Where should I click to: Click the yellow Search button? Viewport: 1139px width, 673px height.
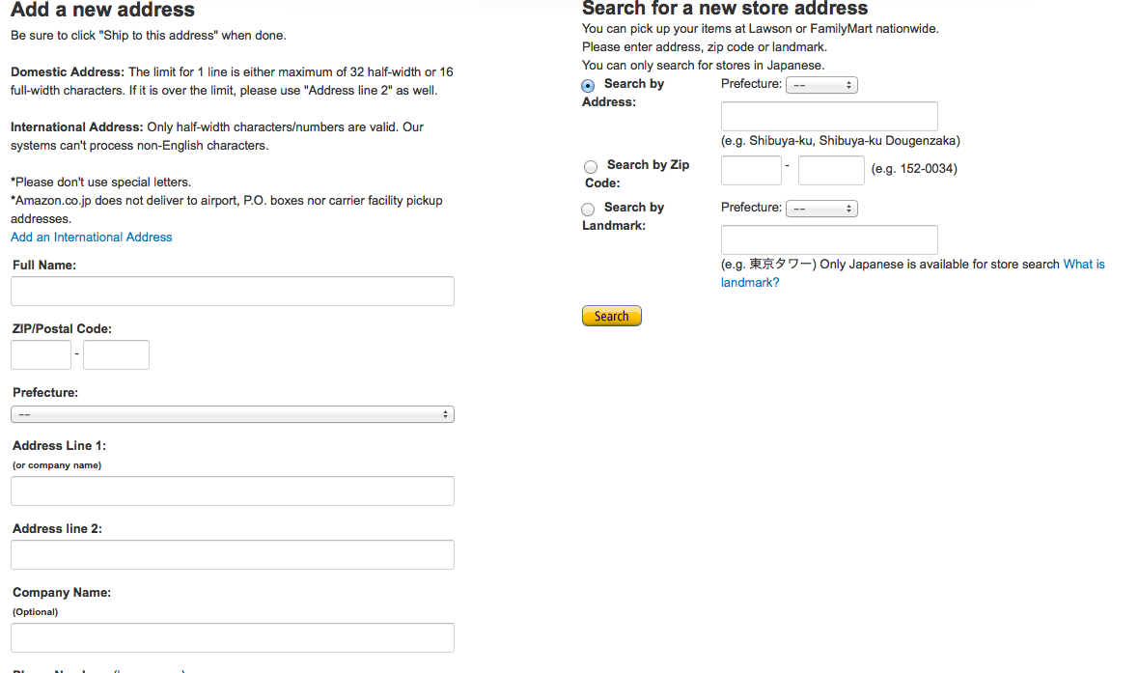(611, 316)
